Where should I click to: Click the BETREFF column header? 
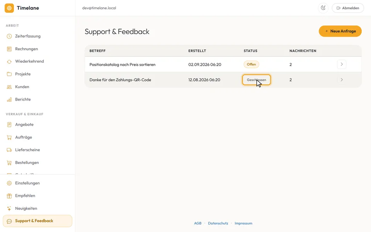point(97,51)
